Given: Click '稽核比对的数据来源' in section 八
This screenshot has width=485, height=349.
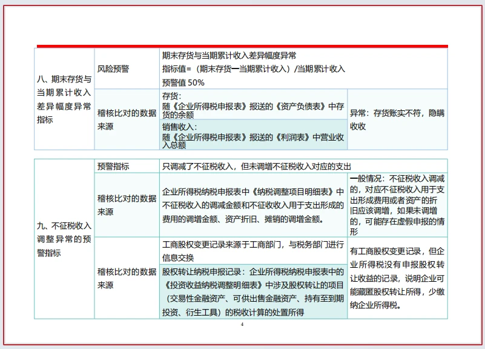Looking at the screenshot, I should tap(127, 119).
